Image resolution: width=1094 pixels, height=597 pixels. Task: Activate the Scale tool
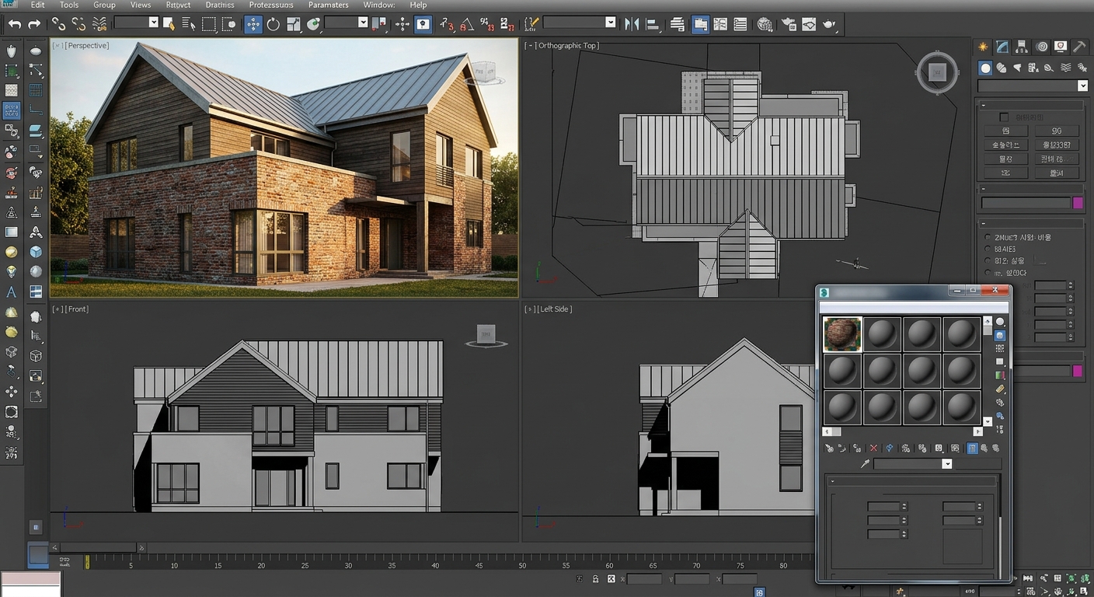[x=293, y=23]
